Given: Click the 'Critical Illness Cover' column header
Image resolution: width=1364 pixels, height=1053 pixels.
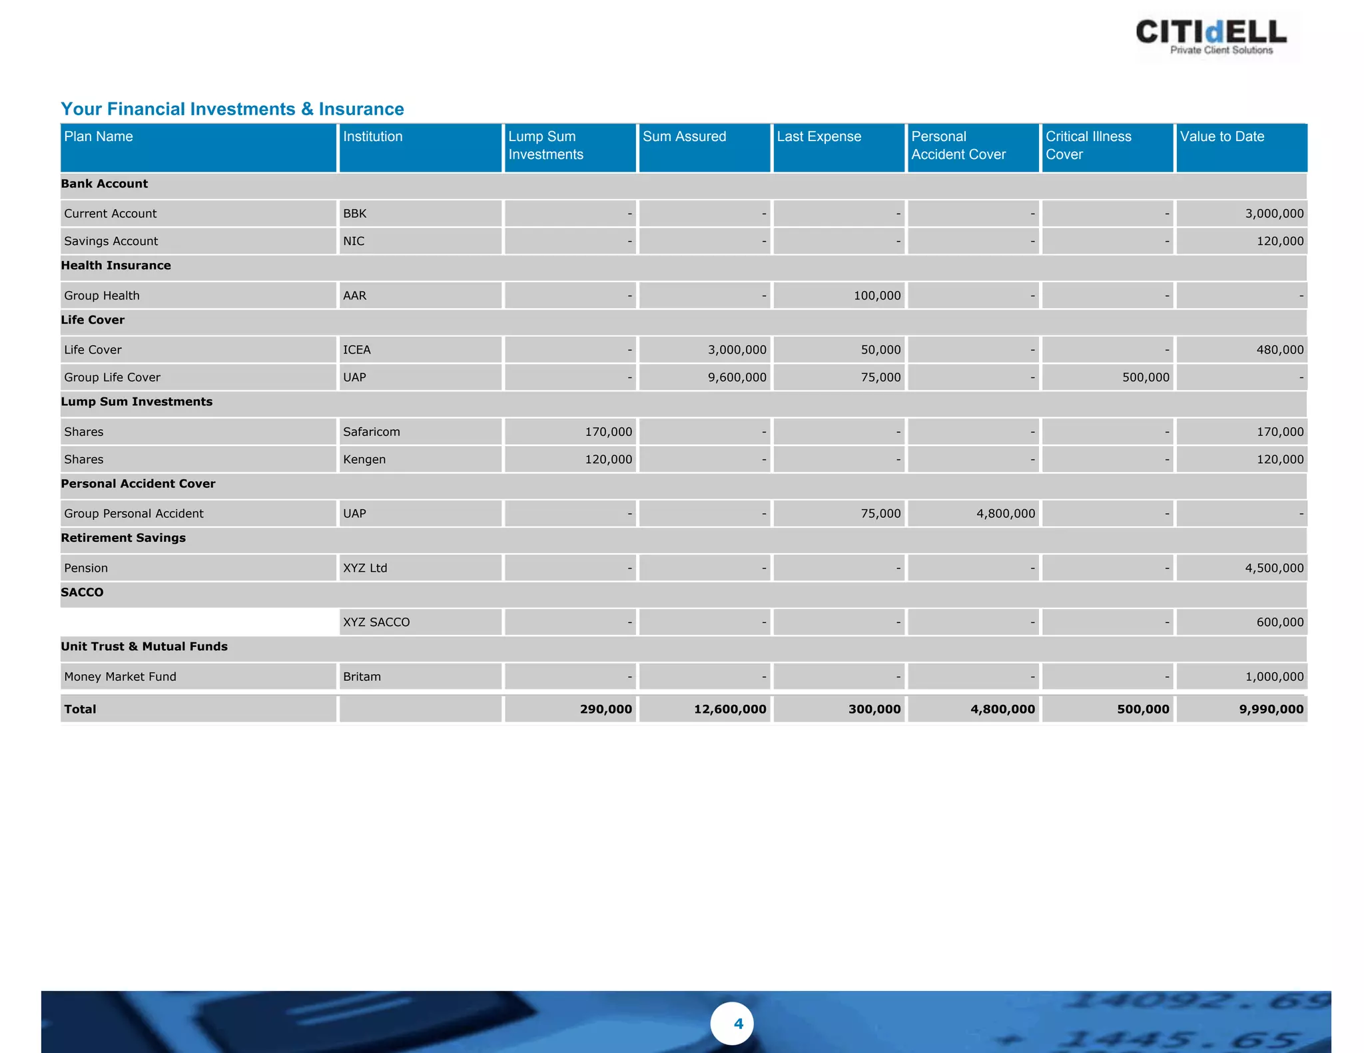Looking at the screenshot, I should 1108,148.
